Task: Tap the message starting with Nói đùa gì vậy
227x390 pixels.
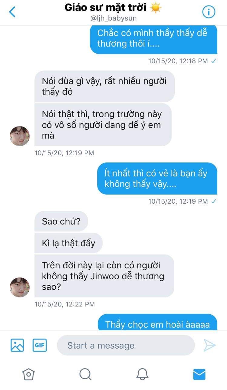Action: [104, 86]
